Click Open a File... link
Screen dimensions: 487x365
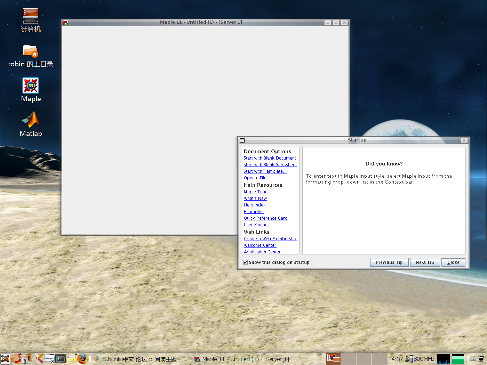[257, 178]
